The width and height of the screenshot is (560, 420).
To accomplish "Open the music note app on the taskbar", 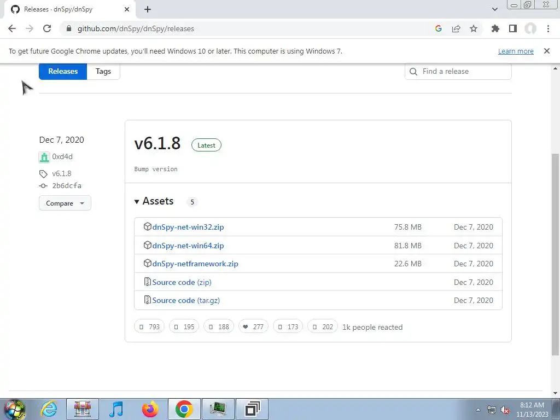I will click(116, 409).
